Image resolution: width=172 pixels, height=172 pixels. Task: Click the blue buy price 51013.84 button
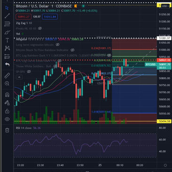50,17
